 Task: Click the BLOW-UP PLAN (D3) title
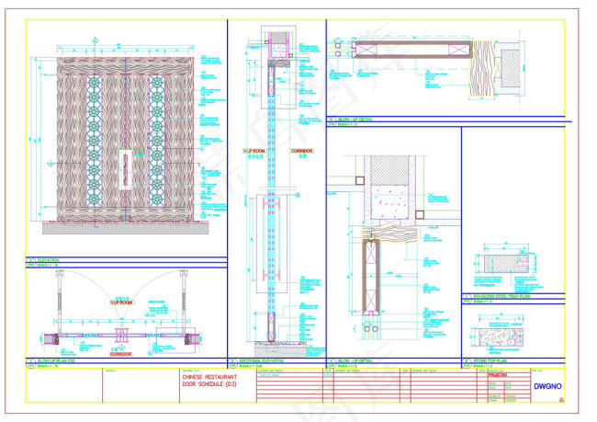56,360
